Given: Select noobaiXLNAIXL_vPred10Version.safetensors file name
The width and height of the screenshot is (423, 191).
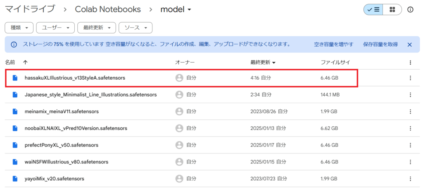Looking at the screenshot, I should pyautogui.click(x=76, y=128).
